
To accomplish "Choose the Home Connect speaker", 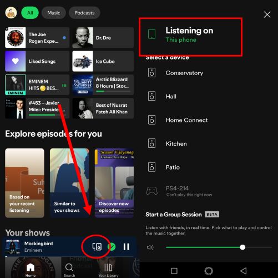I will (187, 120).
